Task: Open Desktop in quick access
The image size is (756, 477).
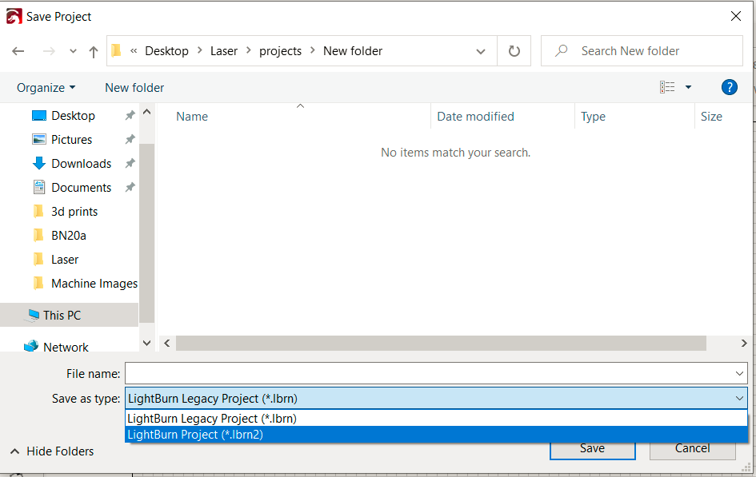Action: click(74, 116)
